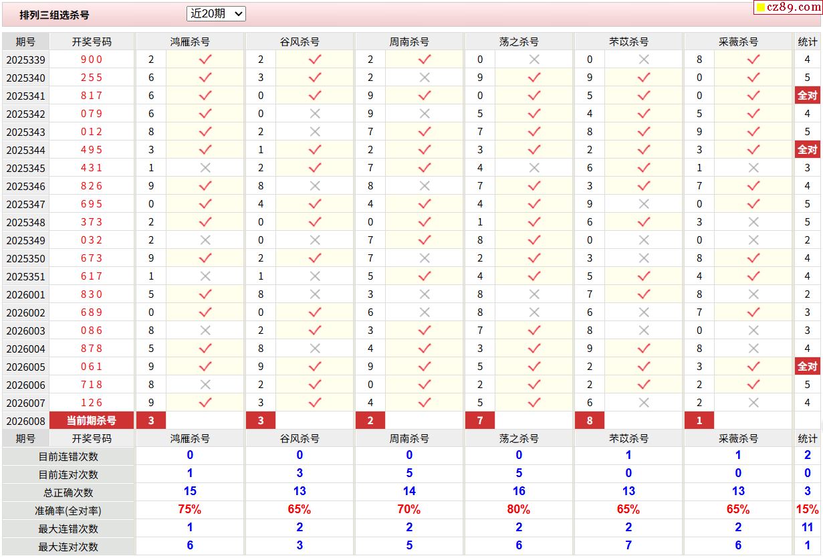Screen dimensions: 823x558
Task: Click the top 鸿雁杀号 column header
Action: 191,41
